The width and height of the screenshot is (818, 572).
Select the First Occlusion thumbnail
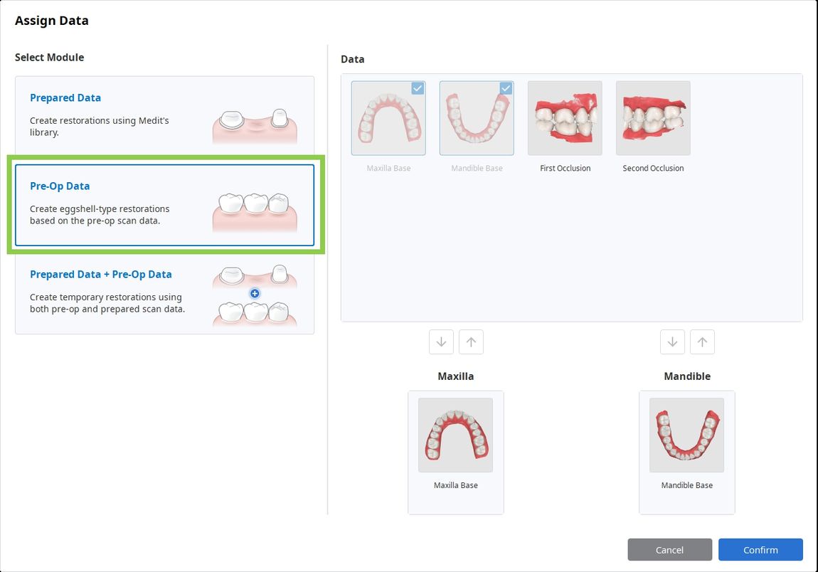pyautogui.click(x=565, y=118)
